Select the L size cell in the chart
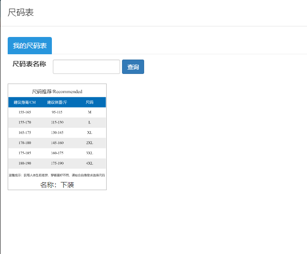 89,122
